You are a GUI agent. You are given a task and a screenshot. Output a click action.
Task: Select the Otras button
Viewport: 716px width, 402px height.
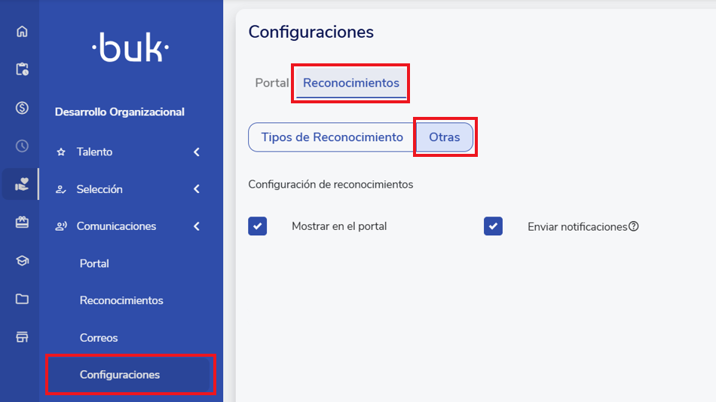pos(445,137)
